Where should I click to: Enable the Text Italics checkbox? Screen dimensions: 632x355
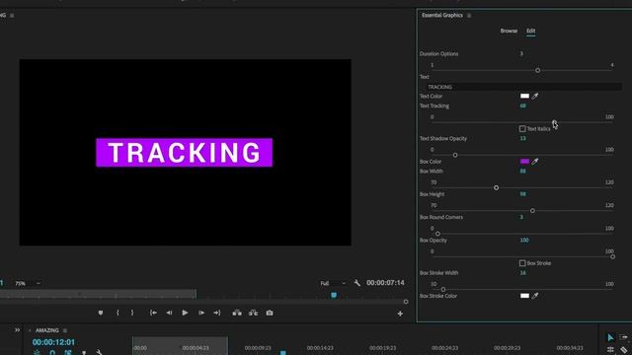(522, 129)
